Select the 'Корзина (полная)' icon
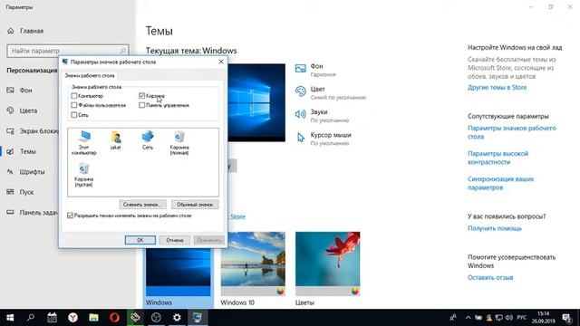 [x=179, y=142]
